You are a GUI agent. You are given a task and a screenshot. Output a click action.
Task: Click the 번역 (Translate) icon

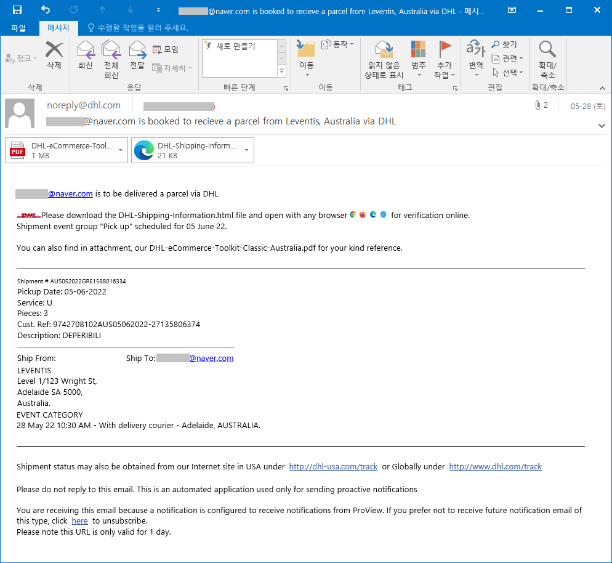(476, 49)
